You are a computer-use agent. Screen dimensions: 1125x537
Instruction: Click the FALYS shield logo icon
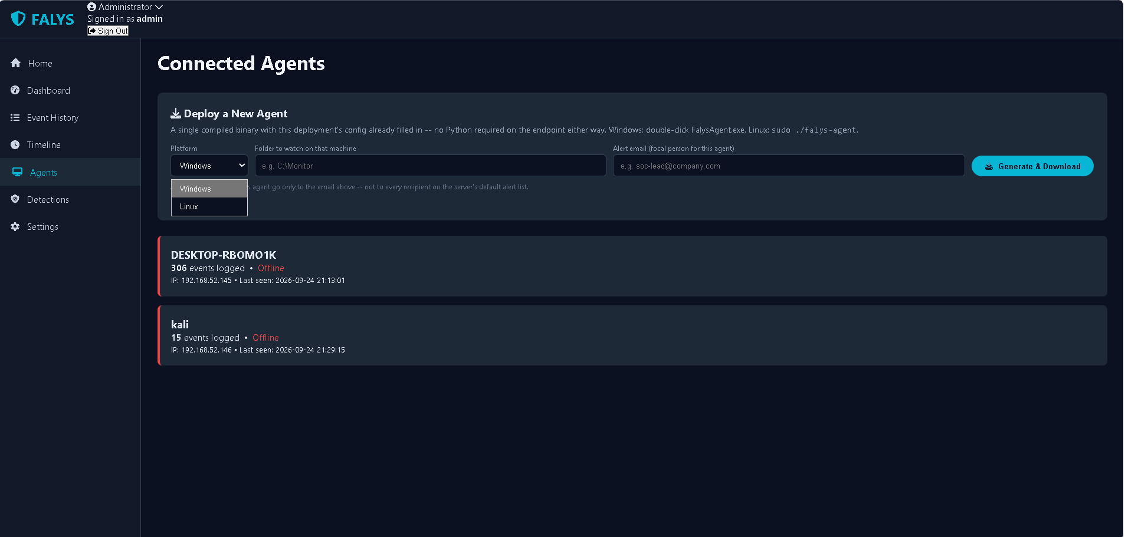pyautogui.click(x=18, y=19)
